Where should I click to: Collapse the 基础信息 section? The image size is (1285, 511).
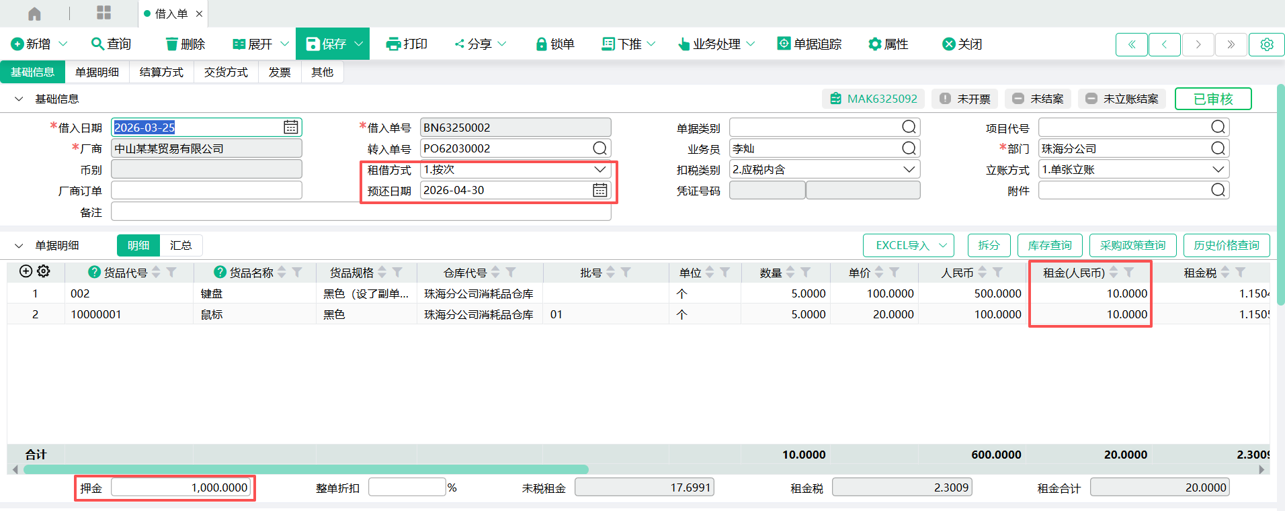point(19,99)
